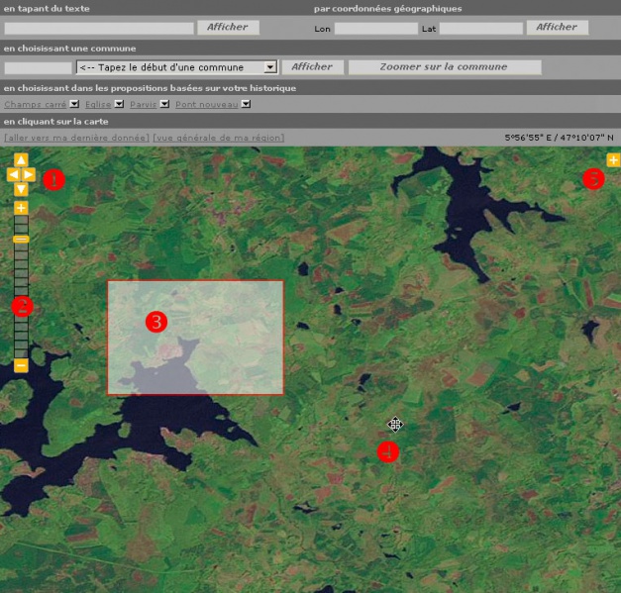
Task: Pan the map up with the arrow
Action: pyautogui.click(x=21, y=160)
